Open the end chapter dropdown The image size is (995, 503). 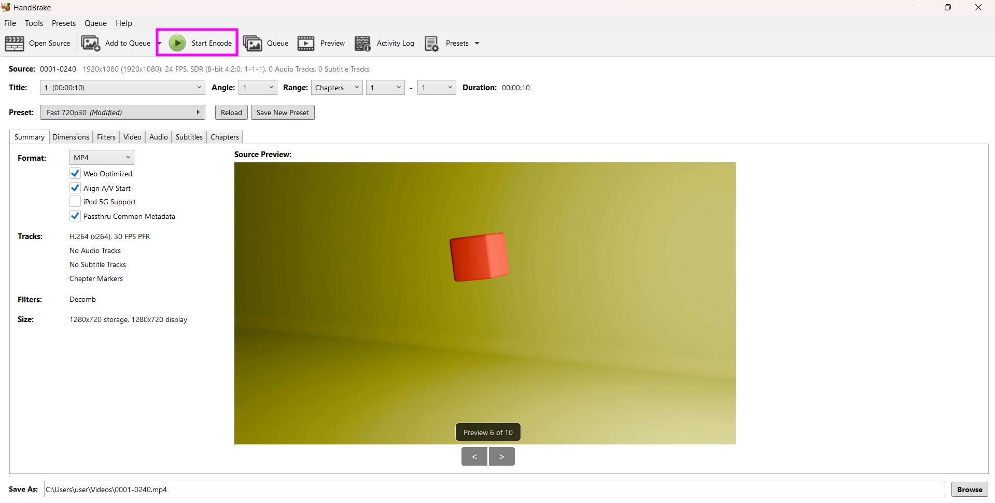click(x=437, y=88)
